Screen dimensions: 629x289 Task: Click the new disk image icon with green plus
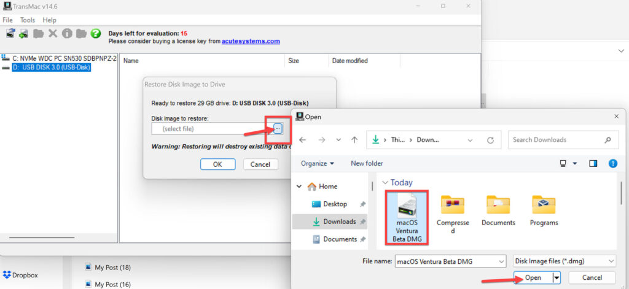click(24, 34)
